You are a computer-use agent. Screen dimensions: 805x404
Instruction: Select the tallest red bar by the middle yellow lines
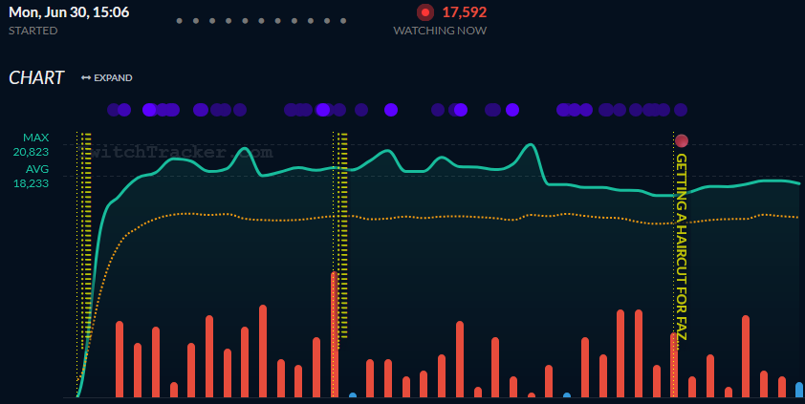335,334
